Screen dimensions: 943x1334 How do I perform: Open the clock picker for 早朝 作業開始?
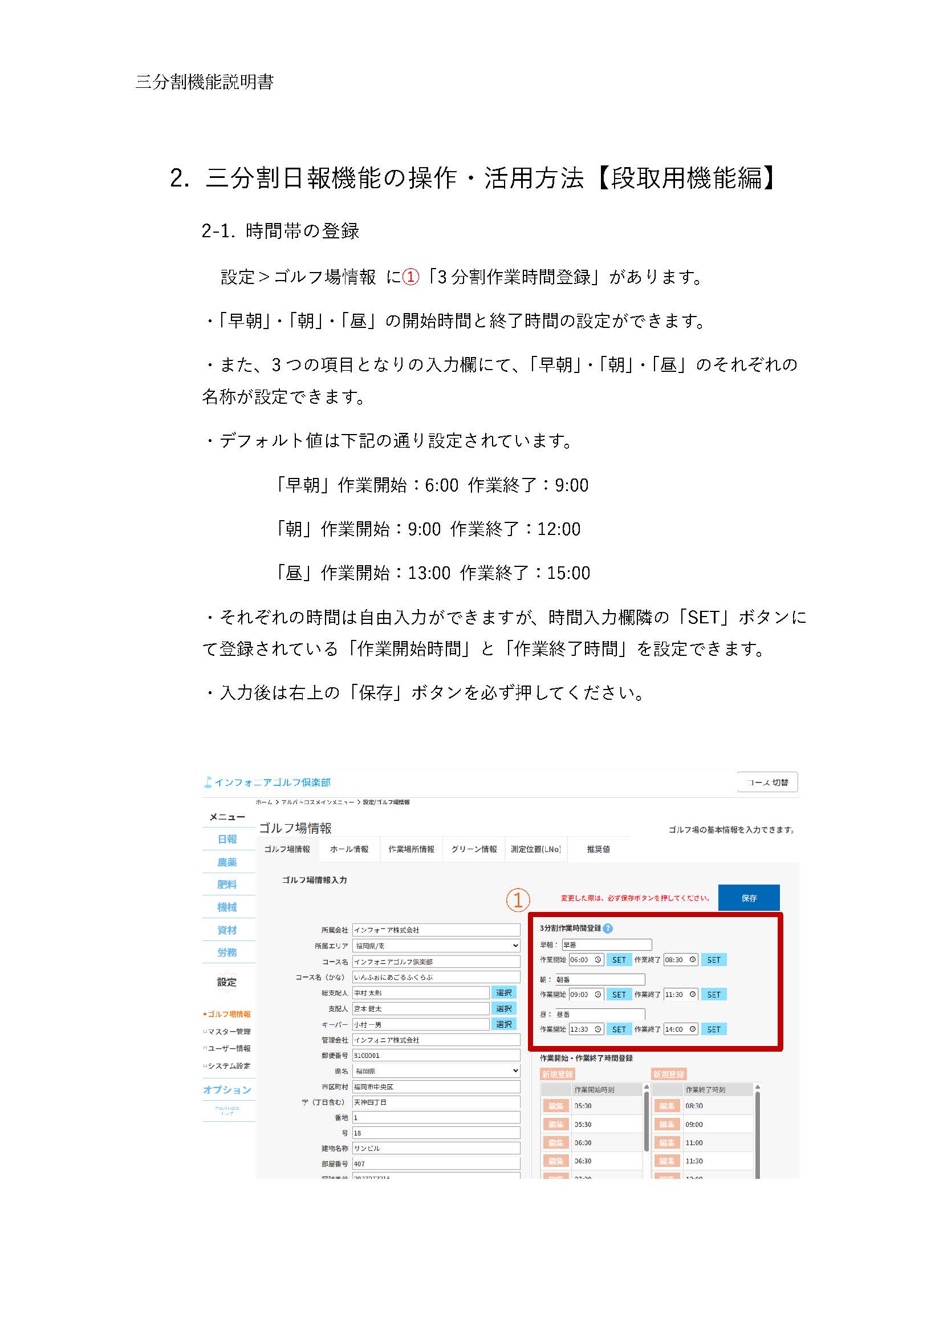click(x=599, y=960)
